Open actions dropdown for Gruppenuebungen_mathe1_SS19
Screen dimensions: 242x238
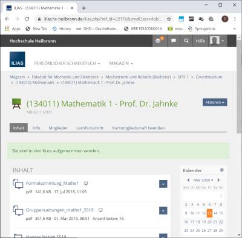click(163, 211)
